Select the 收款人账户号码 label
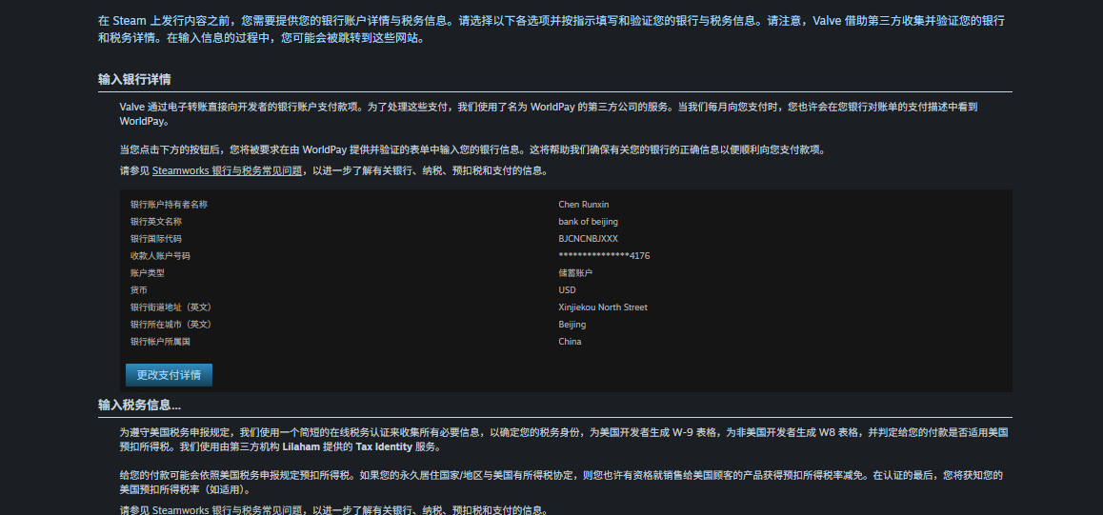 160,256
